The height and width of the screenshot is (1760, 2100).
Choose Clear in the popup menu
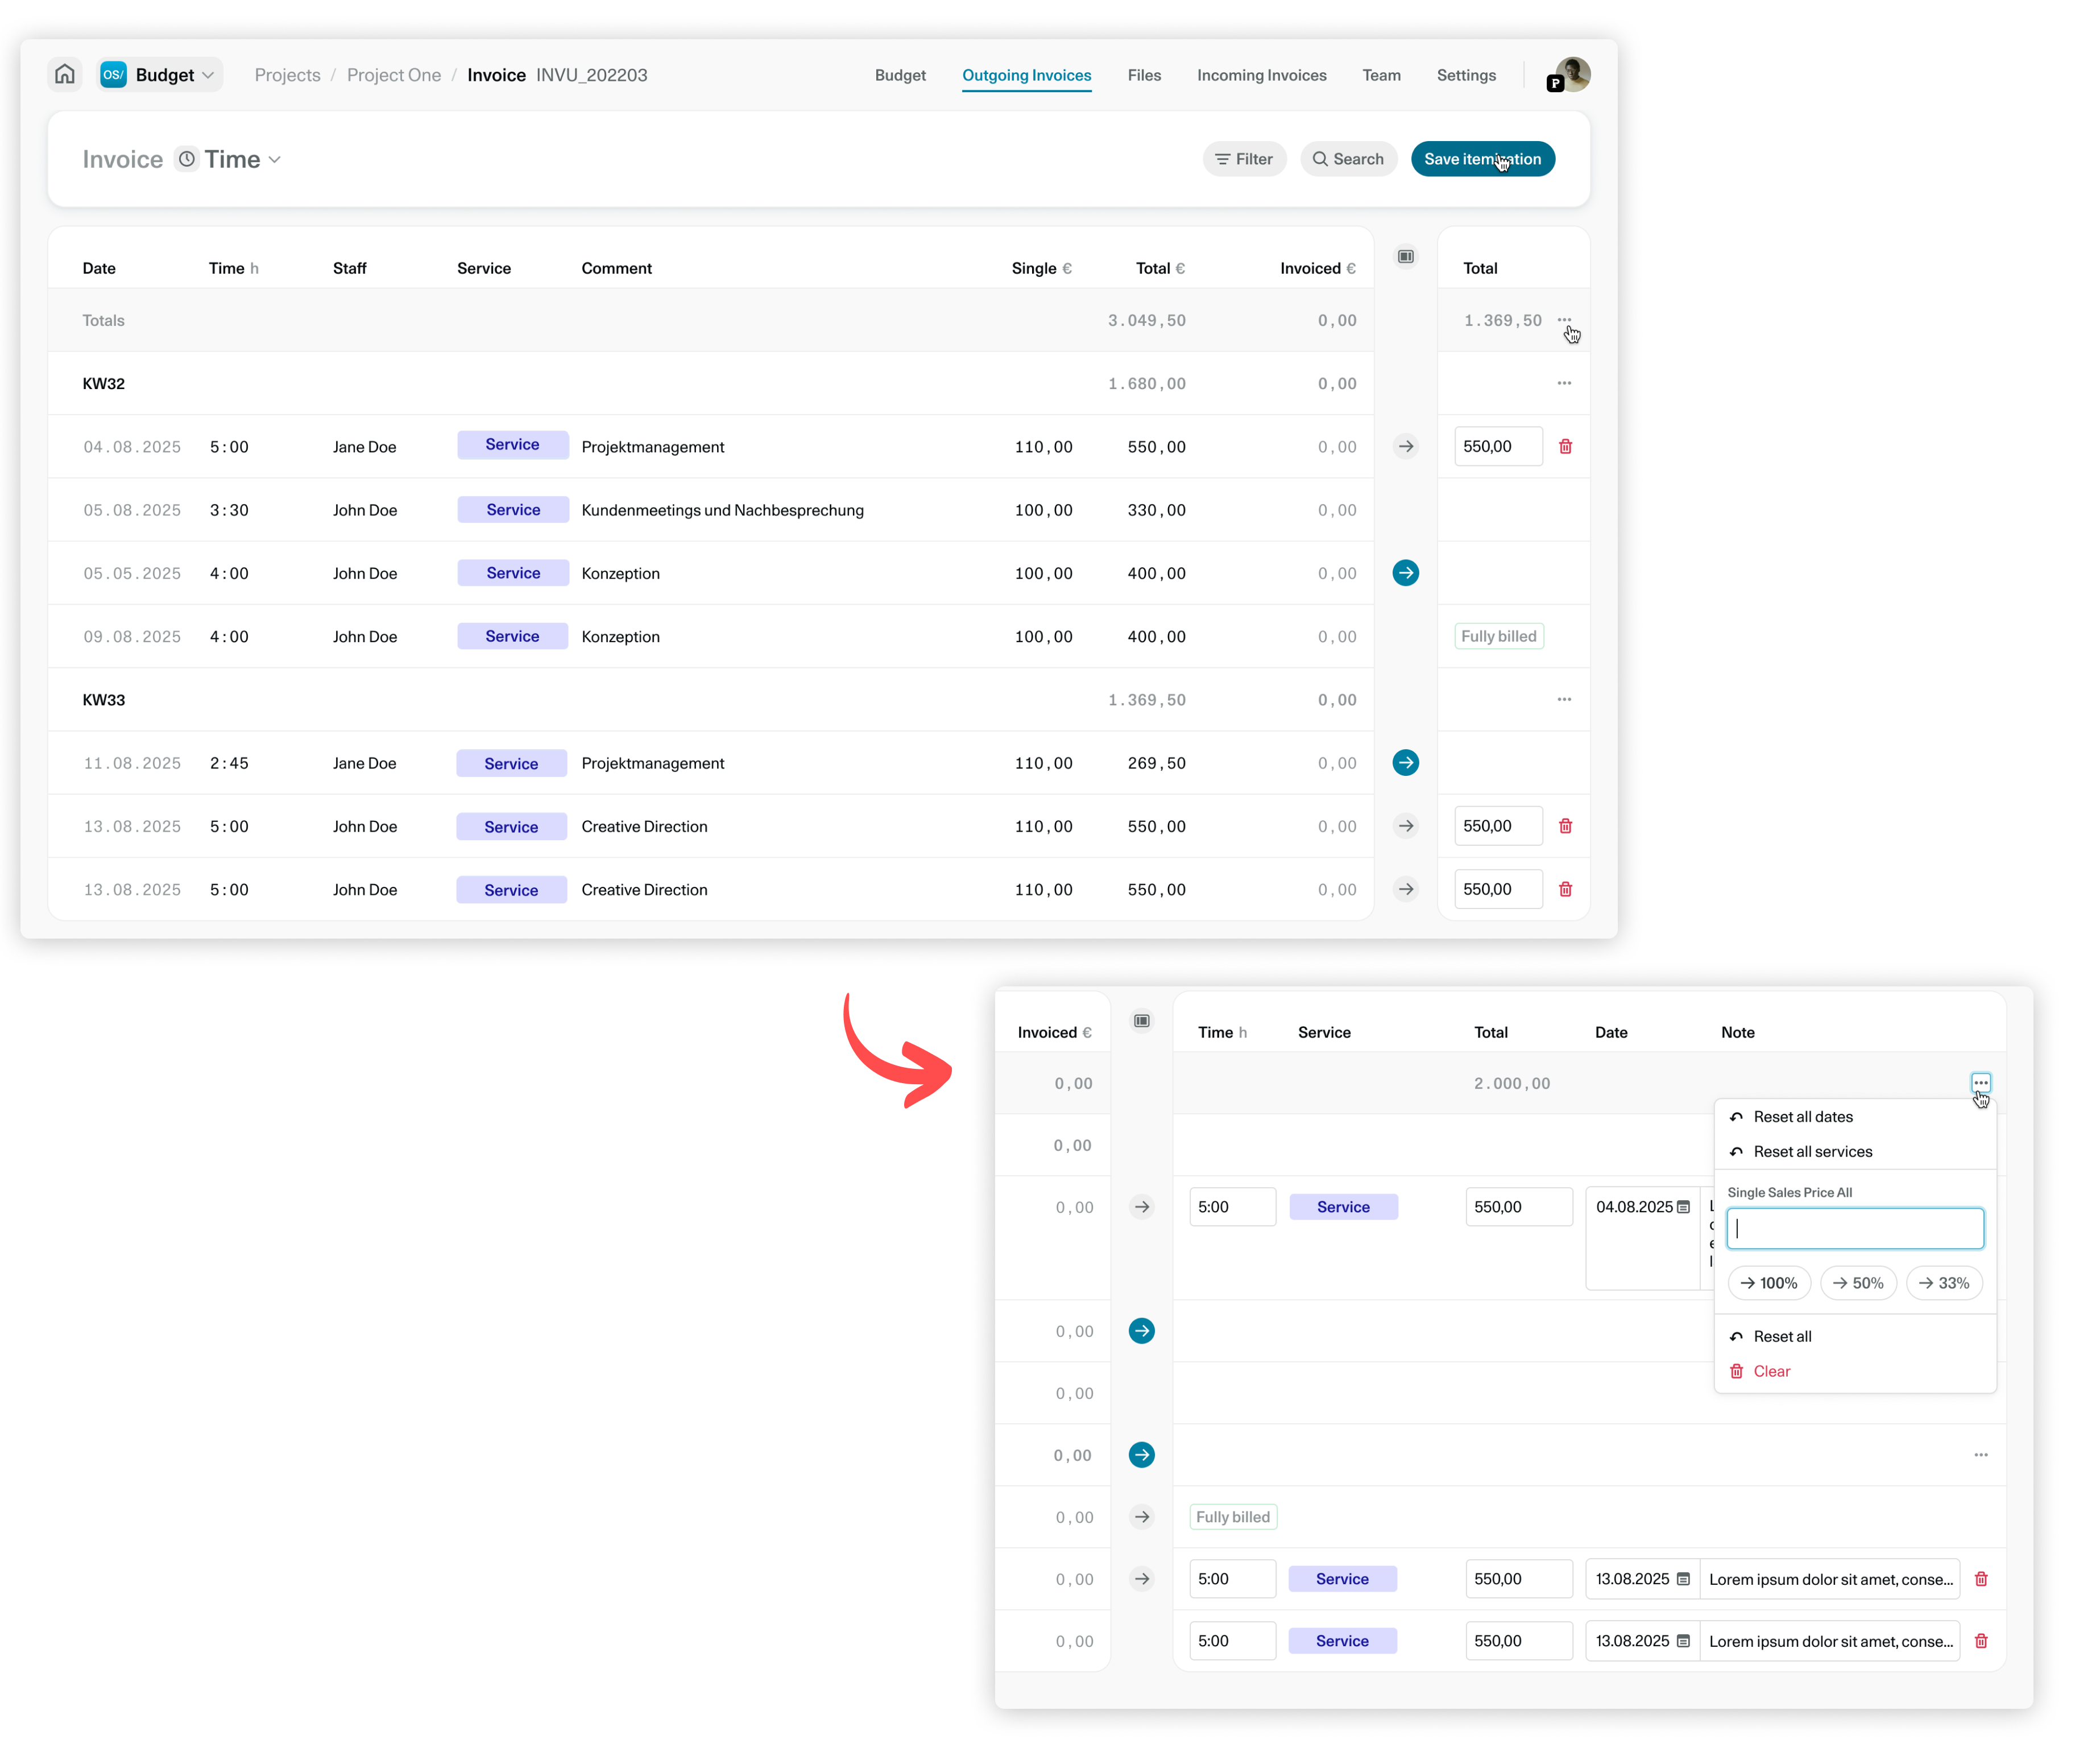pyautogui.click(x=1771, y=1371)
